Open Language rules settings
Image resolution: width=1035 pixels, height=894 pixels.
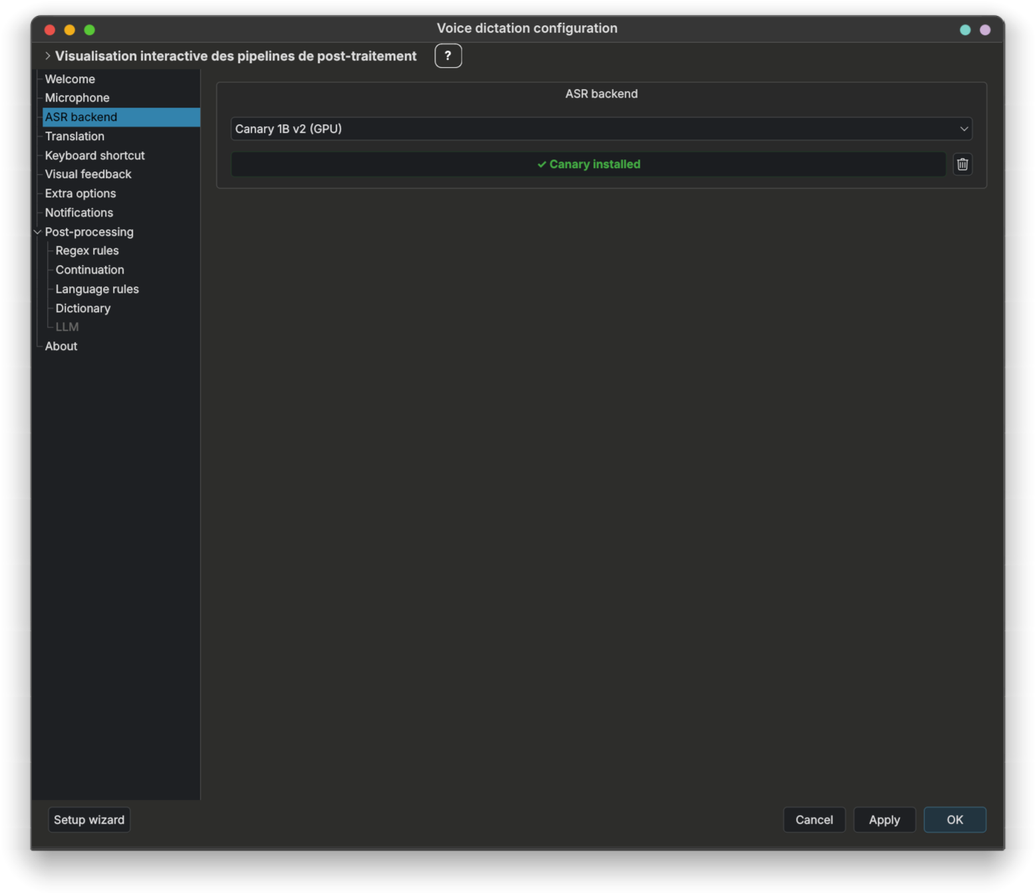click(97, 289)
